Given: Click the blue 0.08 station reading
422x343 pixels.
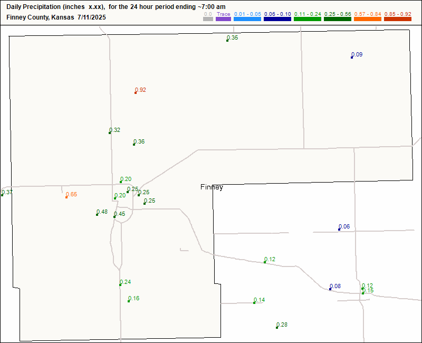Looking at the screenshot, I should pos(335,286).
